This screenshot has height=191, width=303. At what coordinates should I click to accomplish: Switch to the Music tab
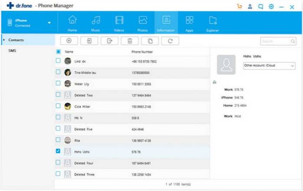click(96, 23)
